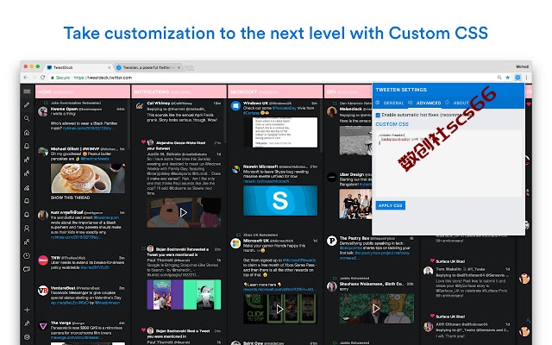Click The Pastry Box avatar
The width and height of the screenshot is (552, 345).
331,241
